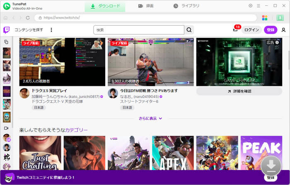Go back with the left arrow
290x185 pixels.
coord(13,18)
